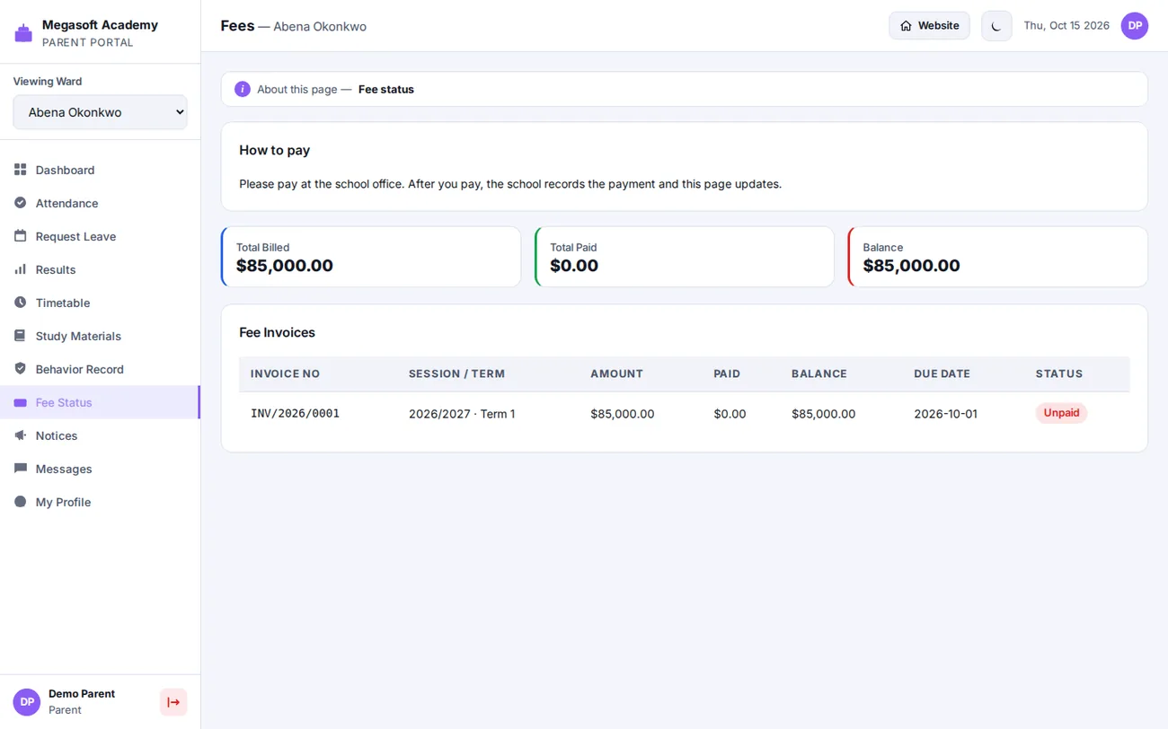The height and width of the screenshot is (729, 1168).
Task: Click the My Profile person icon
Action: tap(21, 502)
